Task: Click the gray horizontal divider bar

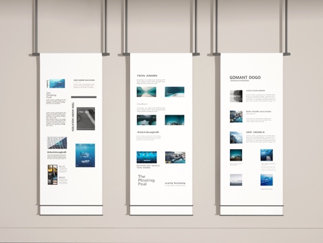Action: click(84, 97)
